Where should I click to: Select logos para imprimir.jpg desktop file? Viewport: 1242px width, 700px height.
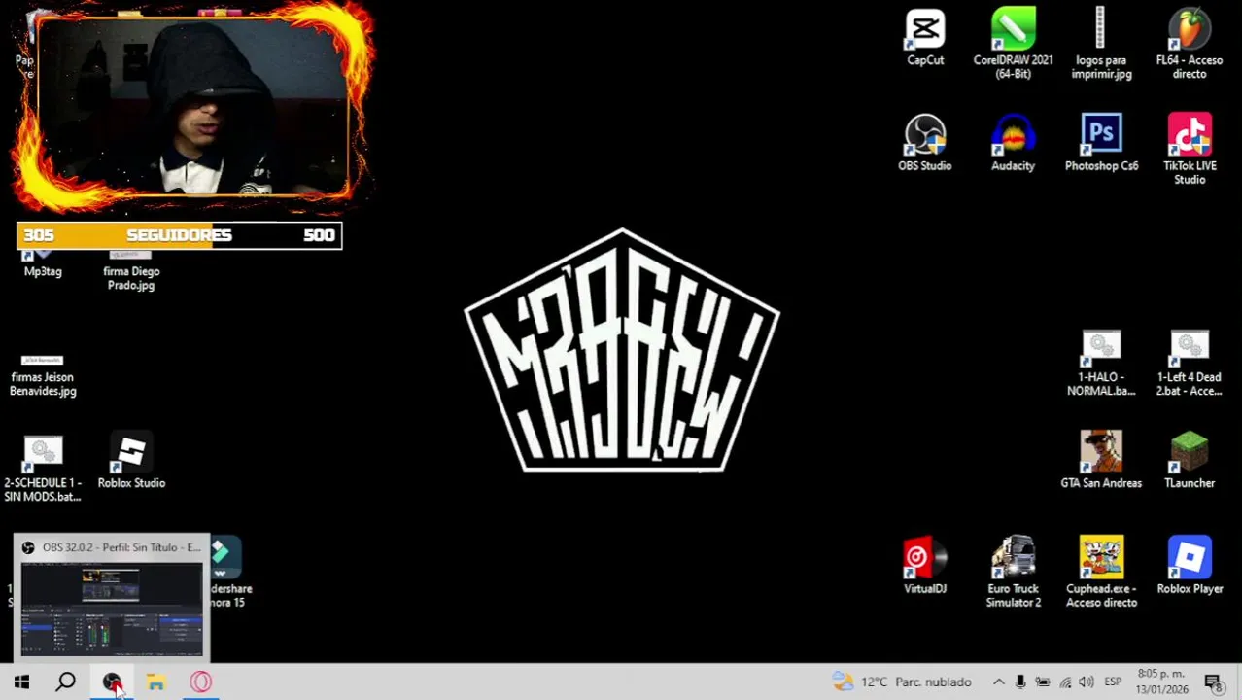(1101, 44)
